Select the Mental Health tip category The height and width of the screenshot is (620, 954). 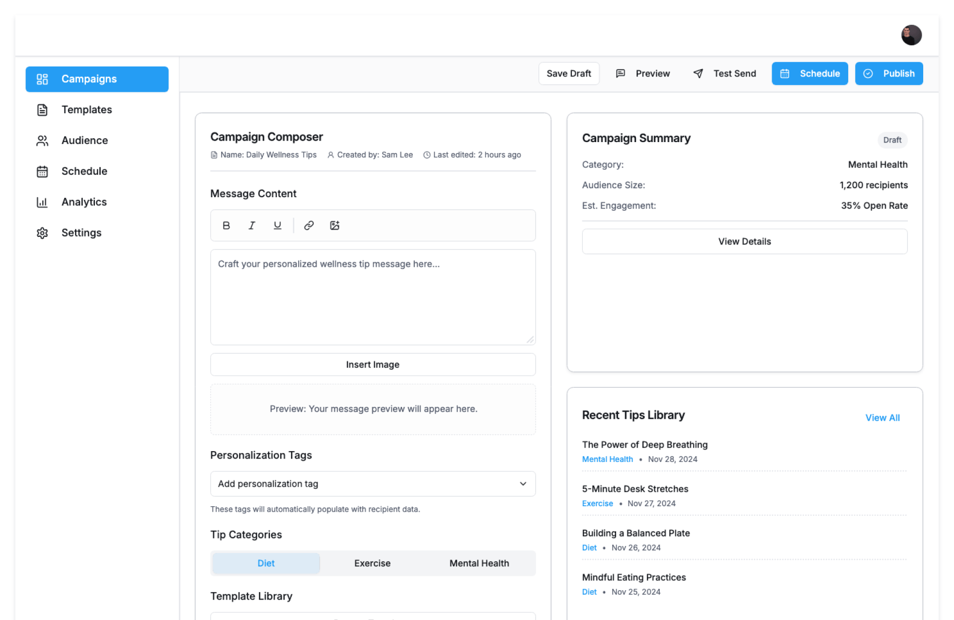click(478, 563)
